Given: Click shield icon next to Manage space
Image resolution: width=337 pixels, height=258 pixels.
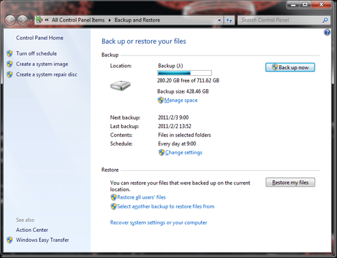Looking at the screenshot, I should (160, 100).
